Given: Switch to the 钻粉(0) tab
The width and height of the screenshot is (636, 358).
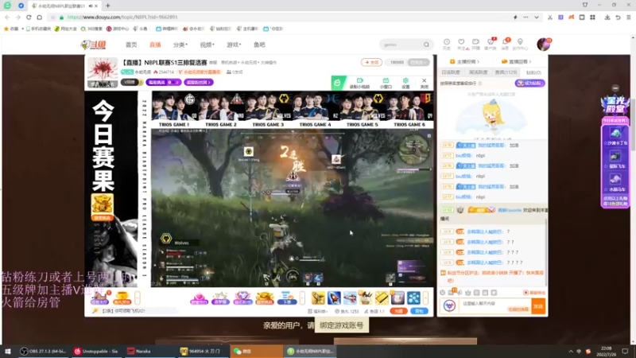Looking at the screenshot, I should [533, 72].
